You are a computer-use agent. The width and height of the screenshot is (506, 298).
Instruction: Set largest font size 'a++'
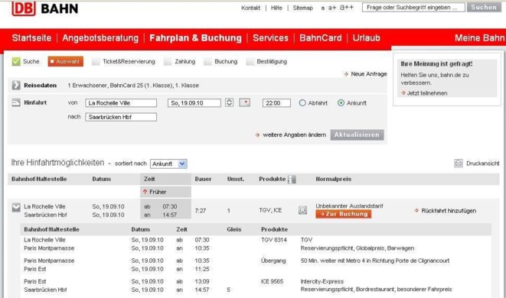click(346, 8)
